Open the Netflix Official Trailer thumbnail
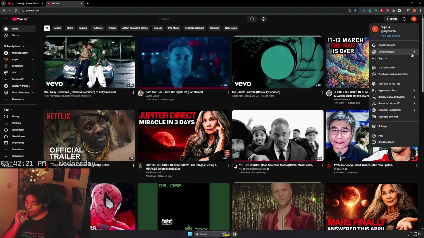This screenshot has width=424, height=238. [89, 136]
